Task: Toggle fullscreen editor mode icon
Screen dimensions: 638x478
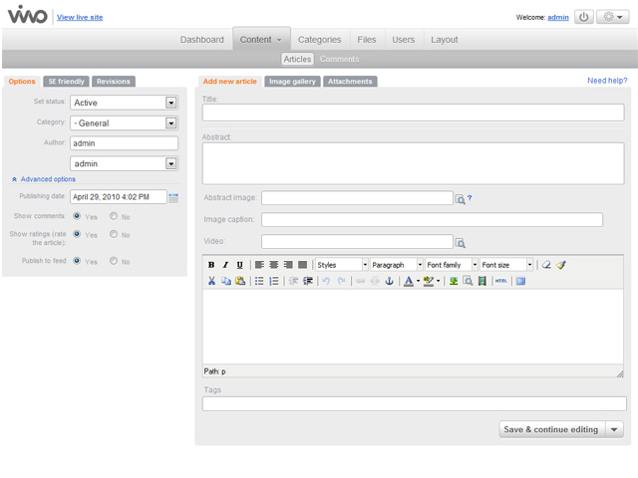Action: coord(520,281)
